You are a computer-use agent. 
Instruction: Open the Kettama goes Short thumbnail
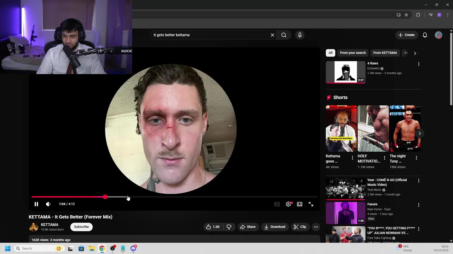point(341,128)
